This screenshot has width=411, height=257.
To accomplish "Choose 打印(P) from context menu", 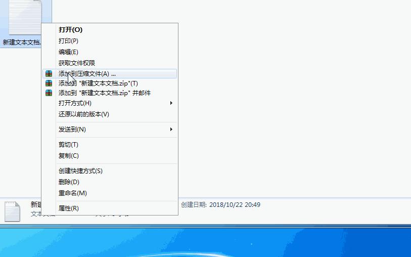I will 110,41.
